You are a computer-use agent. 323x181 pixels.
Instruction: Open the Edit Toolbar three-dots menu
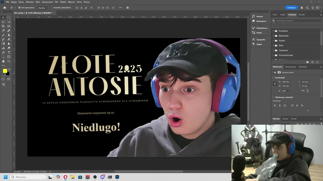coord(3,65)
